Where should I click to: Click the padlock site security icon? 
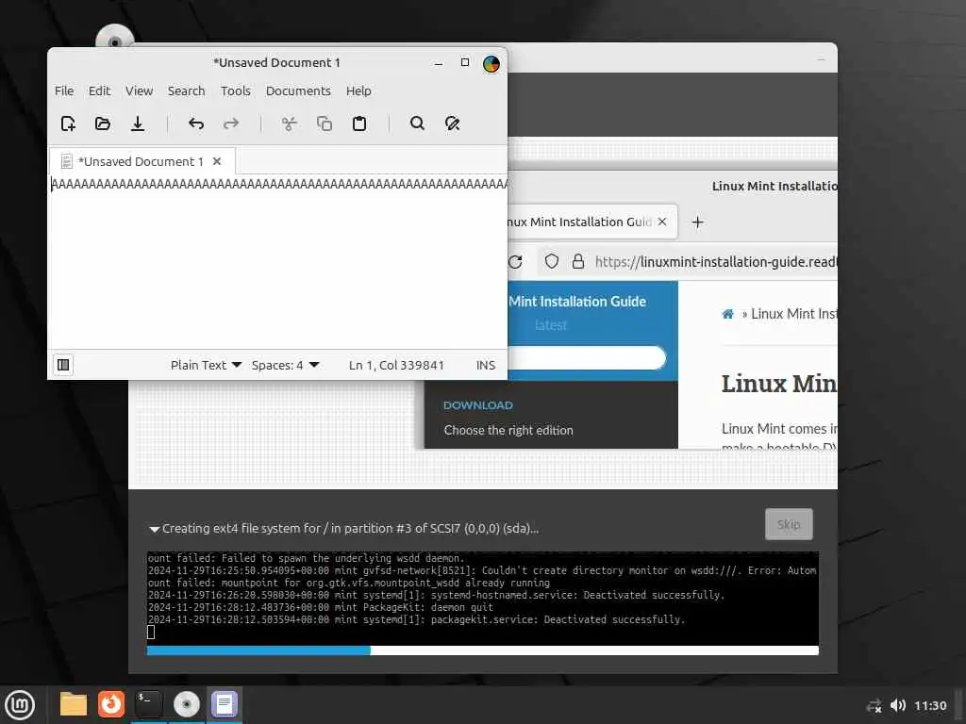coord(578,262)
